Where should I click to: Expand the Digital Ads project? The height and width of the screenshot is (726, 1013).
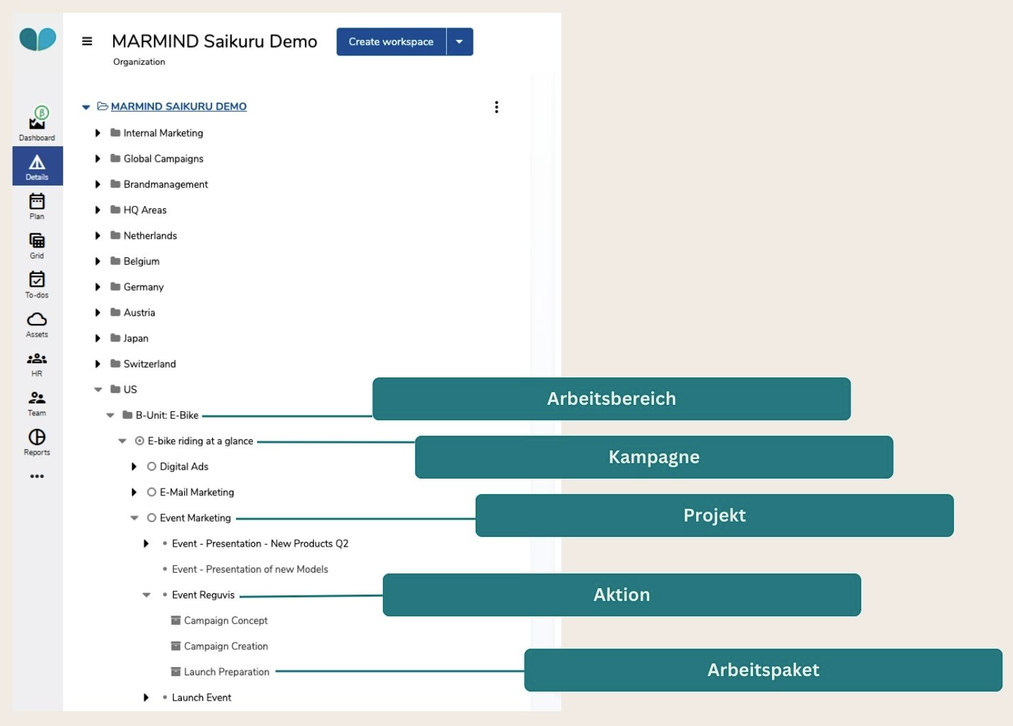134,467
